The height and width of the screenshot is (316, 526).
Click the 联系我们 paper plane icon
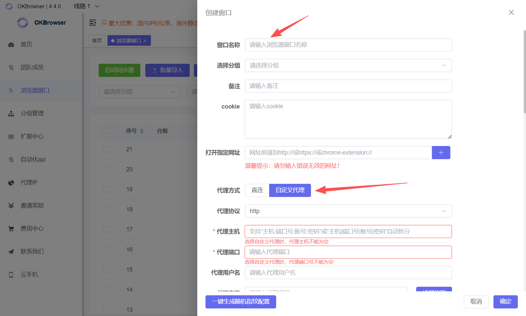[11, 252]
